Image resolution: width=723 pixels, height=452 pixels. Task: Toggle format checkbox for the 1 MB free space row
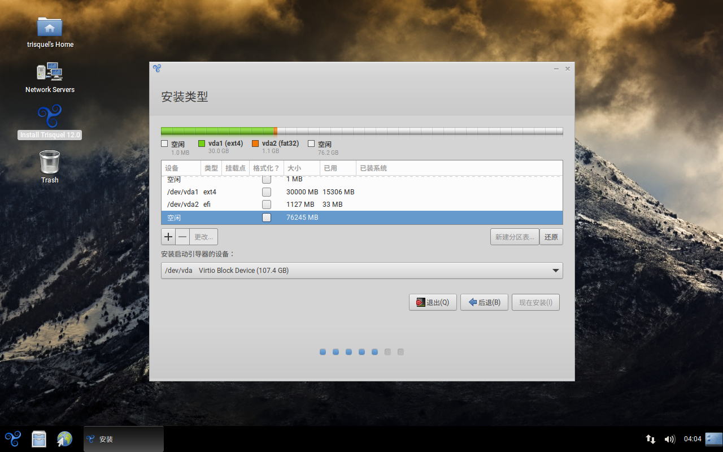coord(267,179)
